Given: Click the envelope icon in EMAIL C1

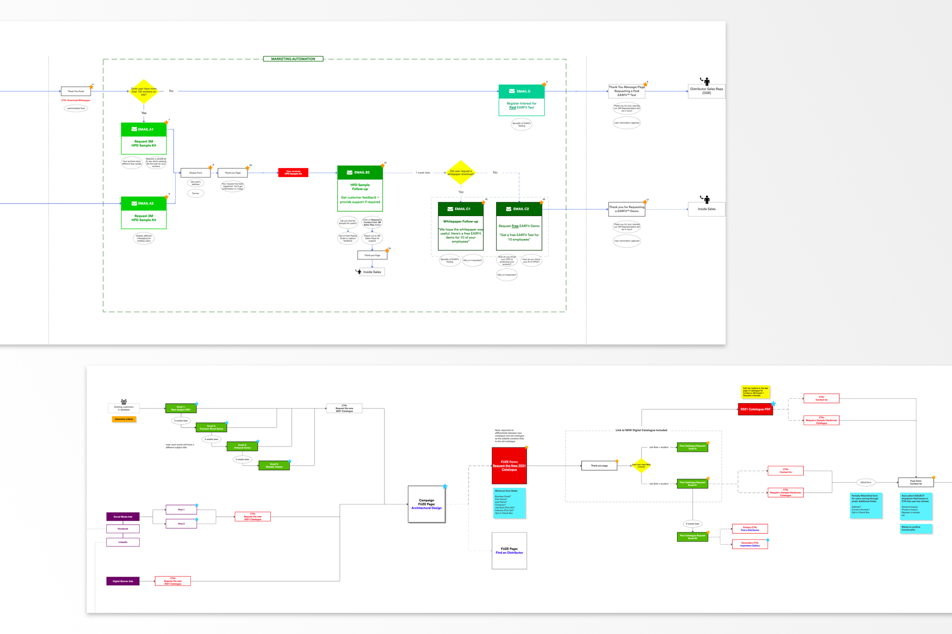Looking at the screenshot, I should coord(450,209).
